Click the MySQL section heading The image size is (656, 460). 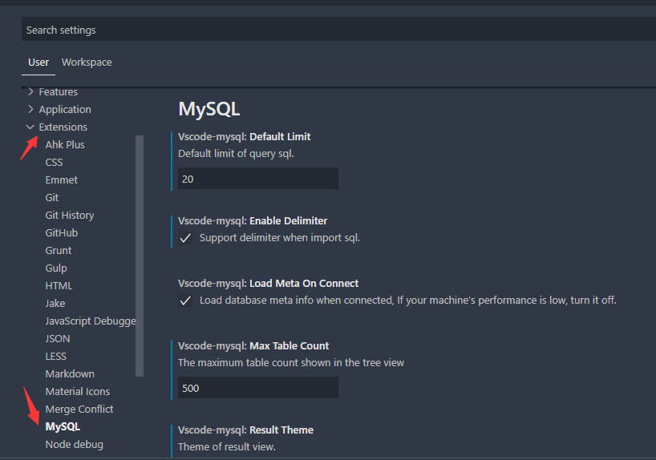[x=209, y=109]
